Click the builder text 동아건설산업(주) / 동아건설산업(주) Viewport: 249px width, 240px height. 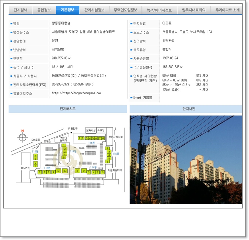tap(79, 76)
